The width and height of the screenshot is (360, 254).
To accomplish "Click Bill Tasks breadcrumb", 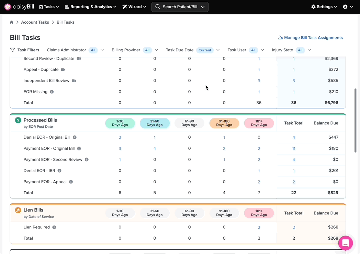I will (x=65, y=22).
